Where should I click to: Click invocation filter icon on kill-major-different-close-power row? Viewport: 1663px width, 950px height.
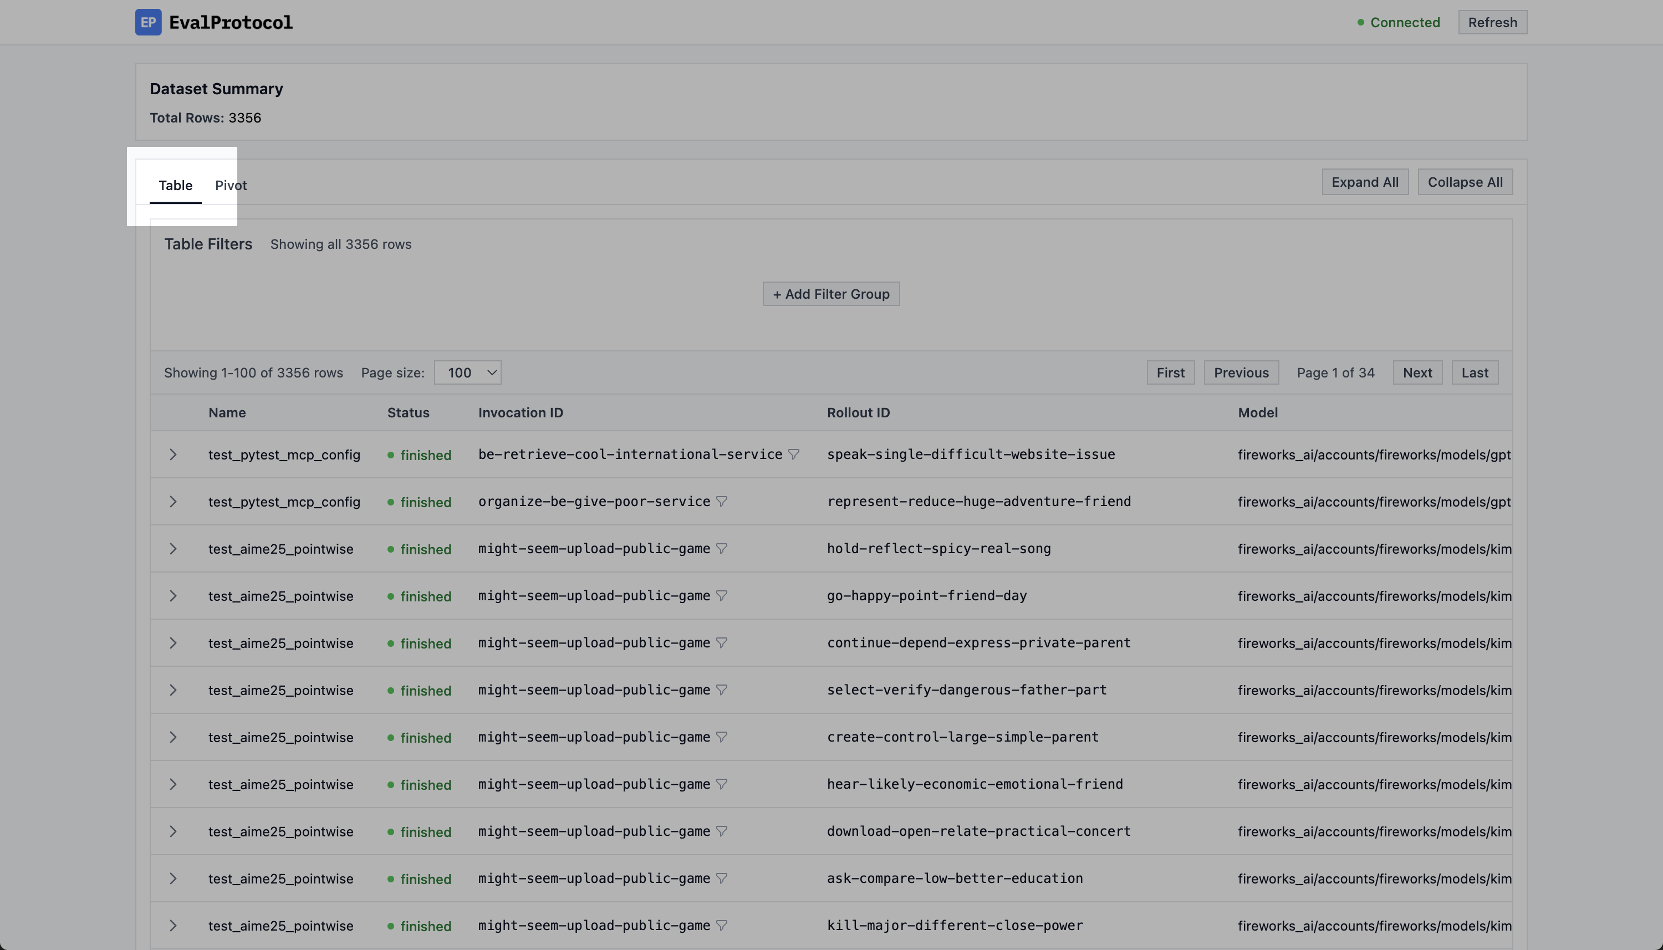pyautogui.click(x=722, y=925)
